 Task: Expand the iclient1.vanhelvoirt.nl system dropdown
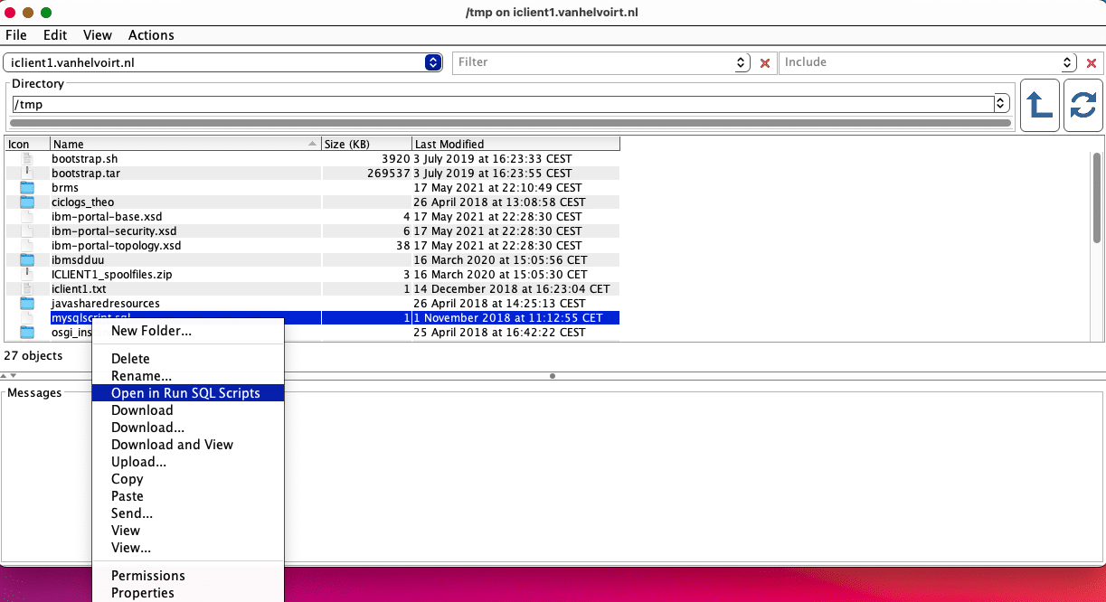[x=432, y=63]
